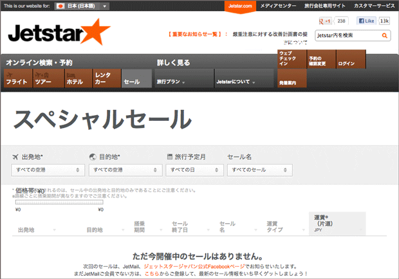
Task: Expand the Jetstarについて menu
Action: tap(245, 78)
